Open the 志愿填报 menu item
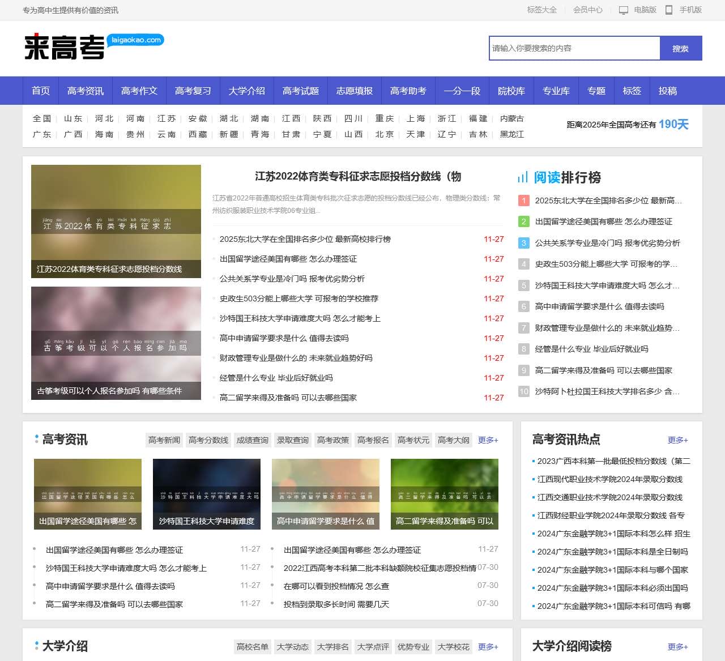The image size is (725, 661). pyautogui.click(x=354, y=91)
